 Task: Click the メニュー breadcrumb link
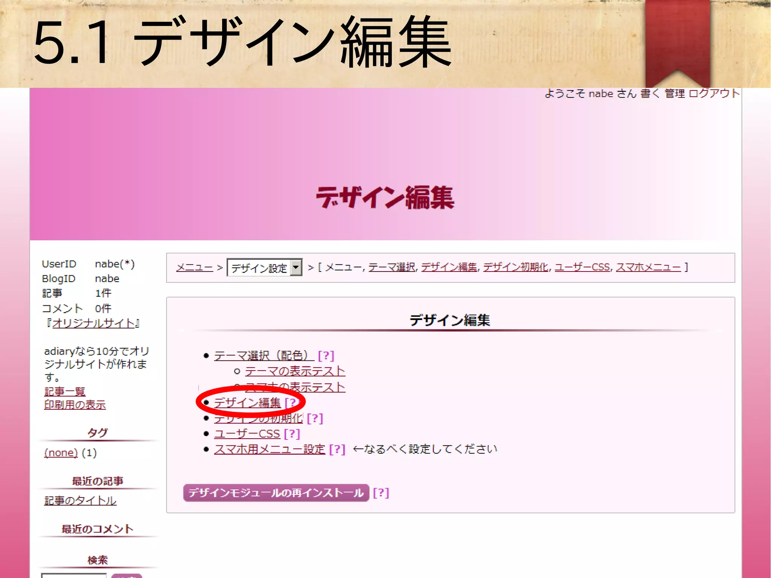[195, 267]
